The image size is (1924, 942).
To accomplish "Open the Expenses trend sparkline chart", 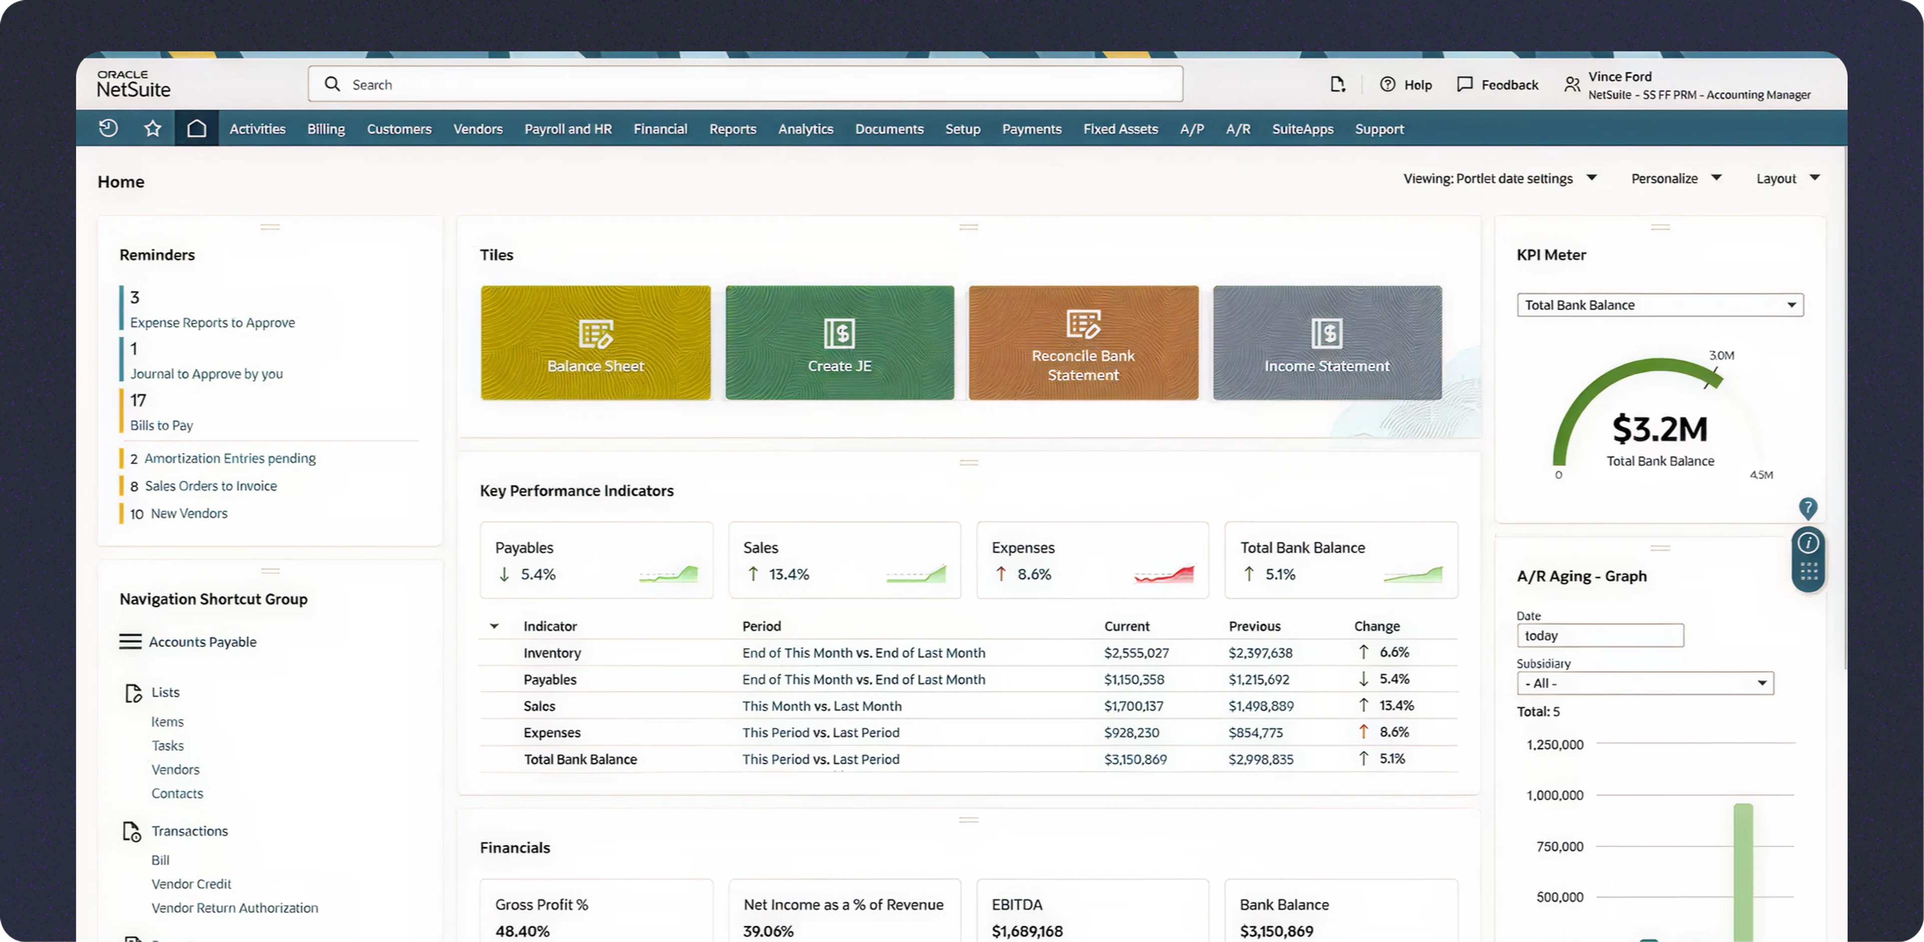I will click(x=1163, y=574).
